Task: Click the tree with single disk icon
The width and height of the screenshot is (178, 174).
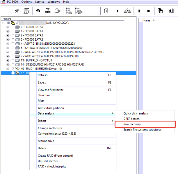Action: pyautogui.click(x=69, y=11)
